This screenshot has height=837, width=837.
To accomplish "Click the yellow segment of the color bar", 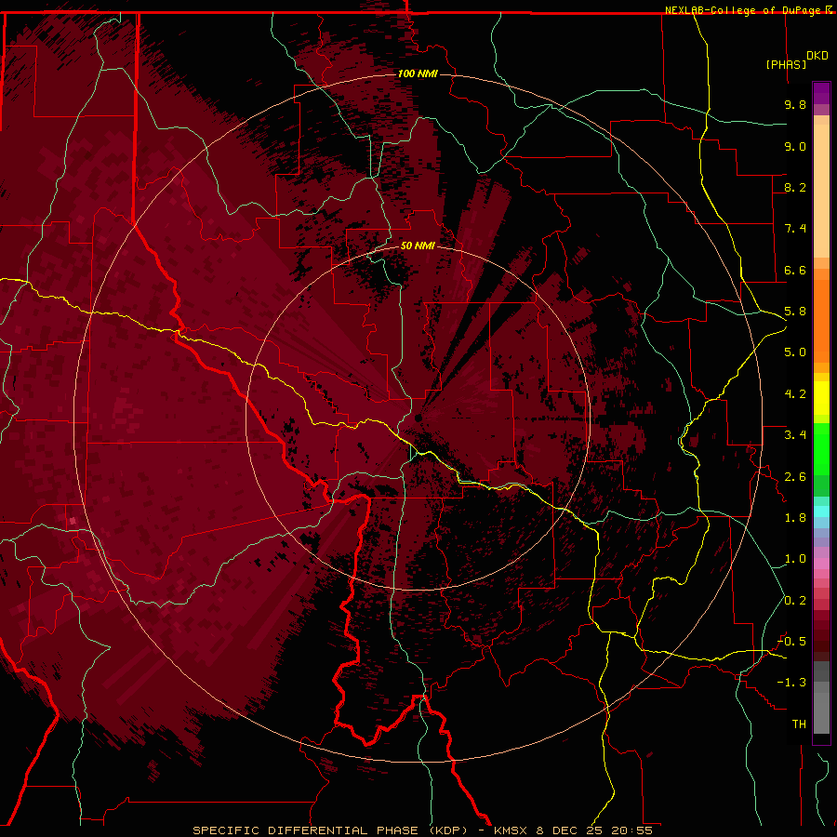I will click(x=821, y=398).
